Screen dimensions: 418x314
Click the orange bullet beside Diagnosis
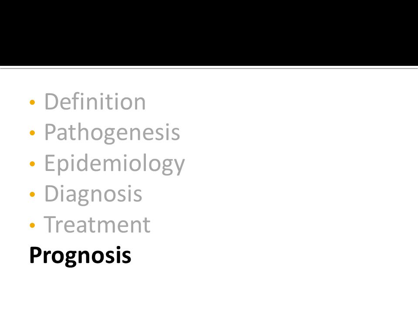click(32, 194)
